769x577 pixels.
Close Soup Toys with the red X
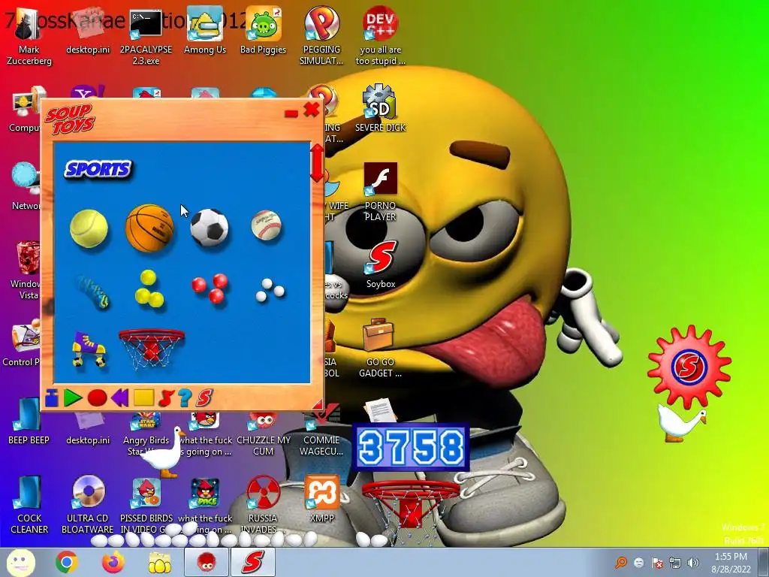pos(312,110)
